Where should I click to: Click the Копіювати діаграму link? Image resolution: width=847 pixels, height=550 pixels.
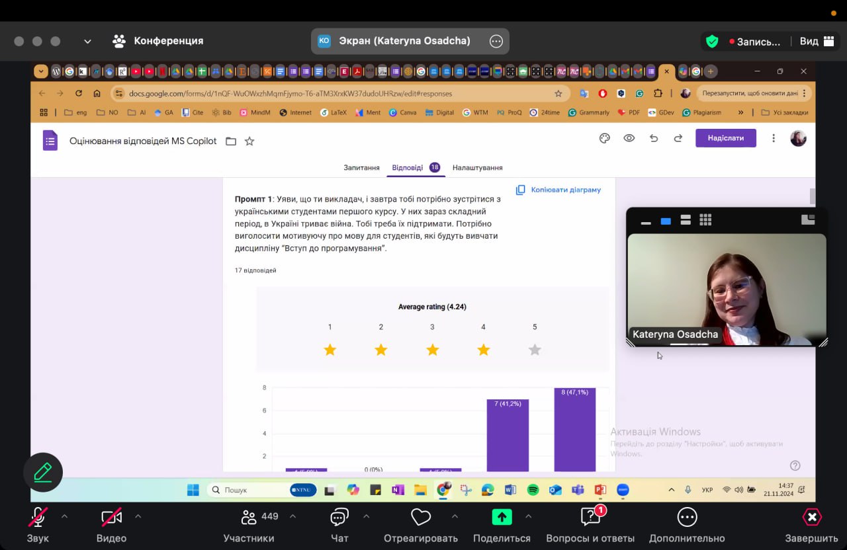tap(558, 190)
